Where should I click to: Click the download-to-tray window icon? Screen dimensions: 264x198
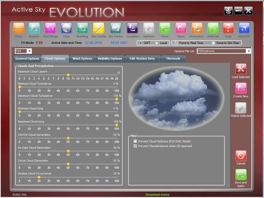click(x=228, y=11)
